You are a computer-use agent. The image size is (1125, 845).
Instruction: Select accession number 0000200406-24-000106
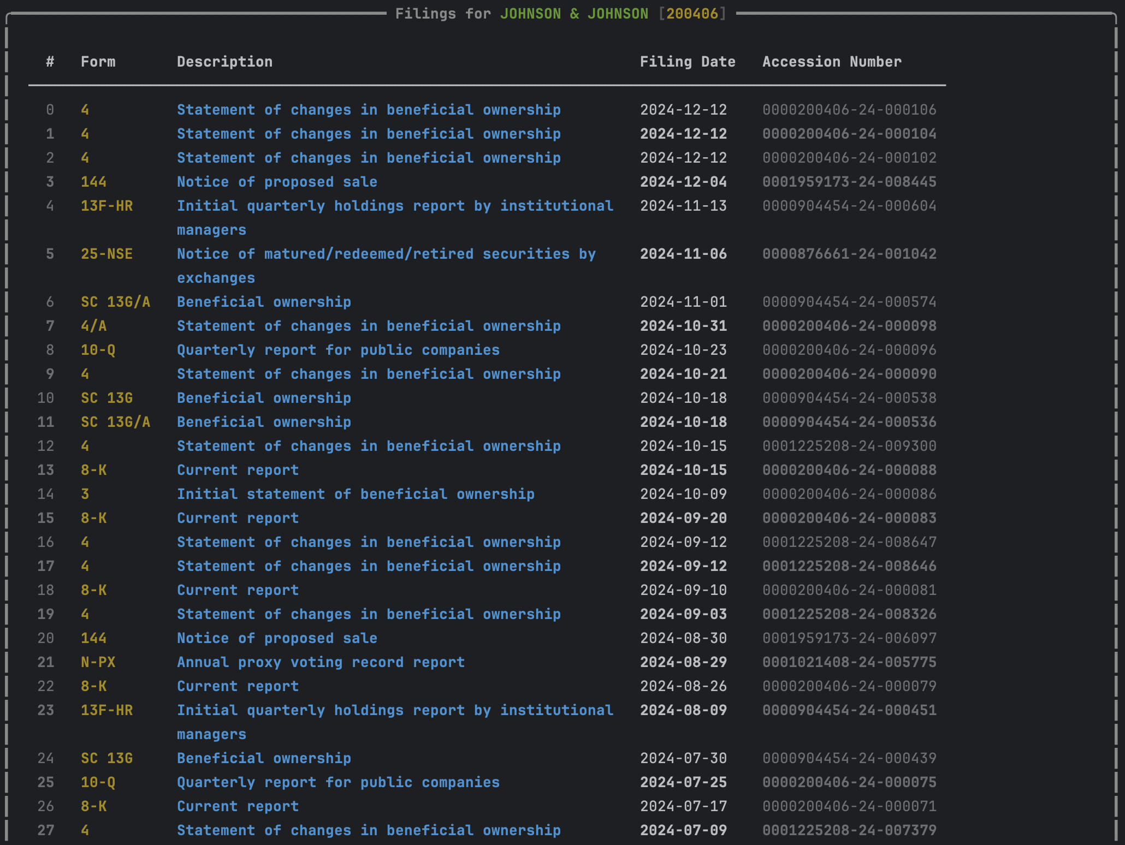pyautogui.click(x=849, y=110)
